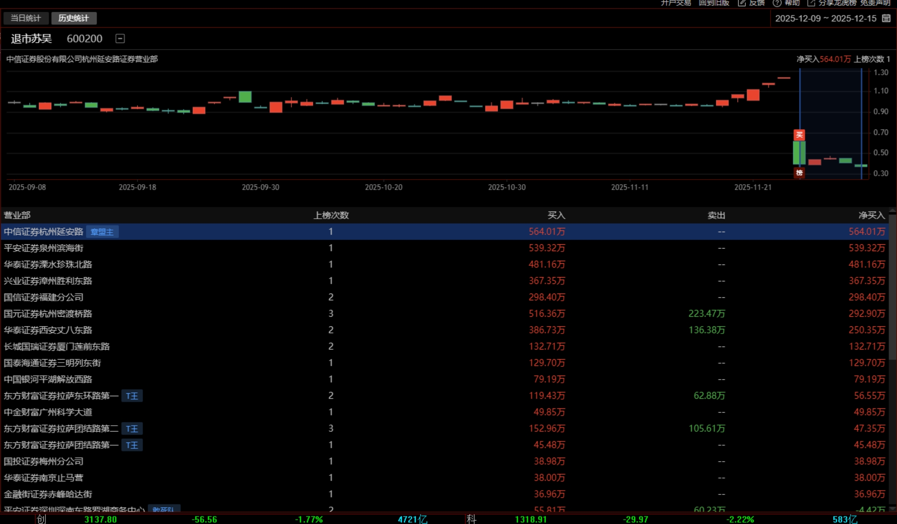This screenshot has width=897, height=524.
Task: Click the T王 badge on 拉萨东环路第一 row
Action: click(x=132, y=396)
